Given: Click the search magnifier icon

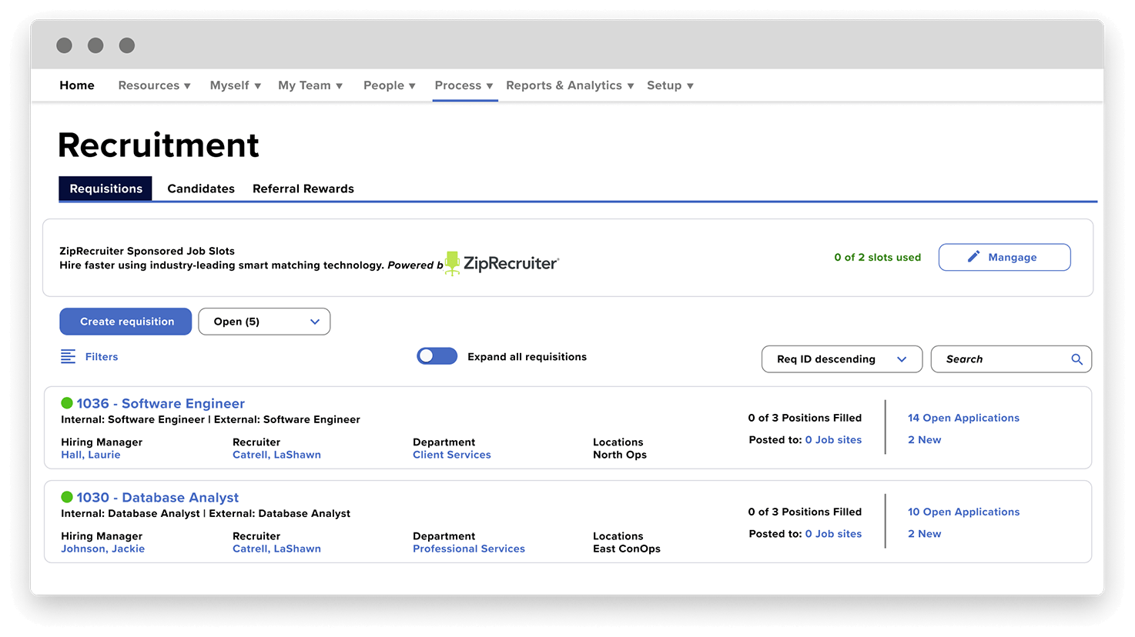Looking at the screenshot, I should (1076, 359).
